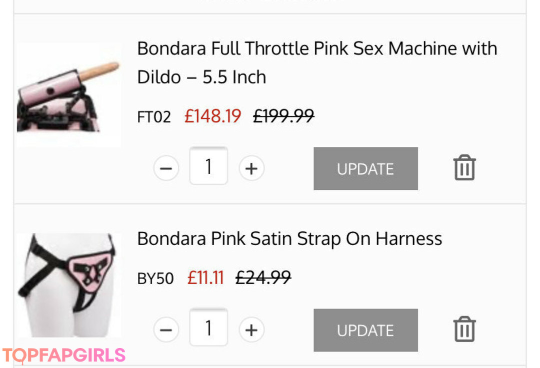
Task: Click quantity field for Pink Satin Harness
Action: [x=208, y=328]
